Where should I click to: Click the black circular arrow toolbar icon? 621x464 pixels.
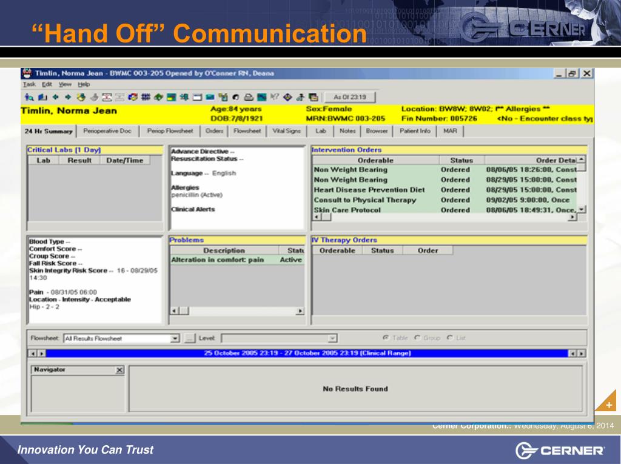pos(236,97)
